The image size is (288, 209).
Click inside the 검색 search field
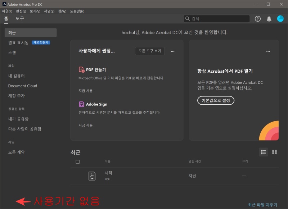pos(216,18)
